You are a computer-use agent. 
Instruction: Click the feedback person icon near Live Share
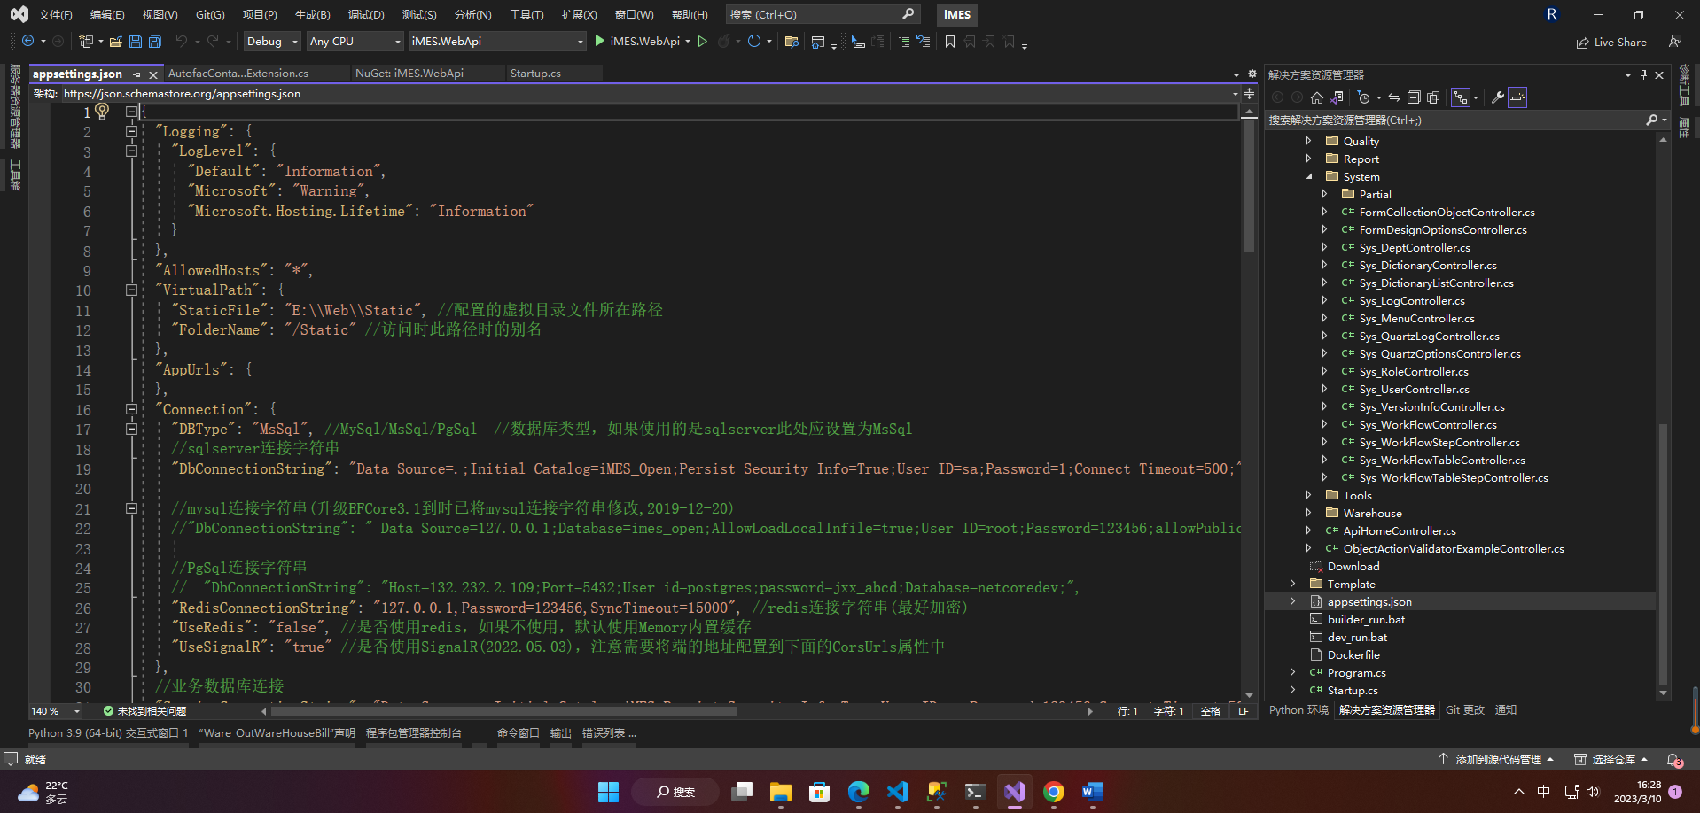(x=1675, y=41)
